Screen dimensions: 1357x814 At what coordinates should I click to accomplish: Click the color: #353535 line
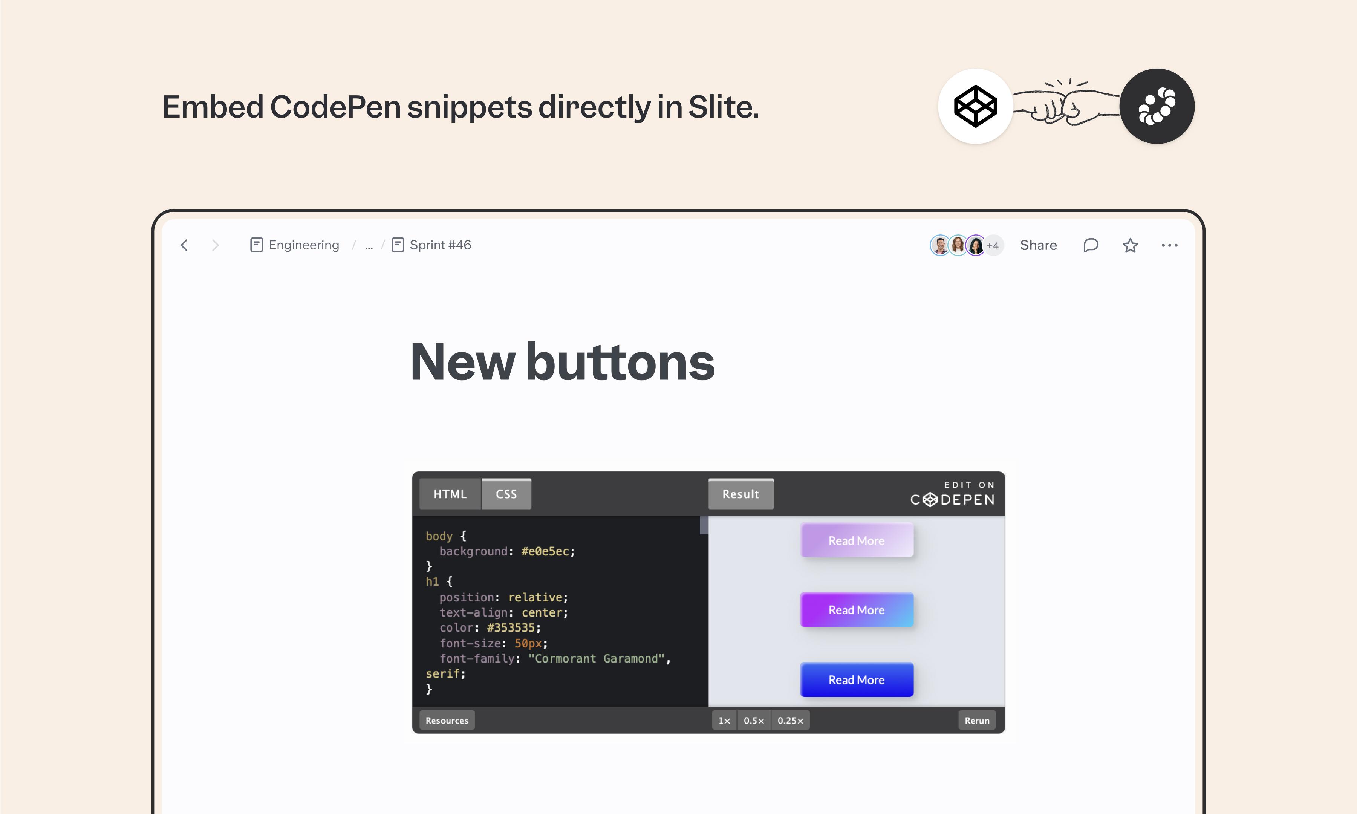click(x=490, y=627)
